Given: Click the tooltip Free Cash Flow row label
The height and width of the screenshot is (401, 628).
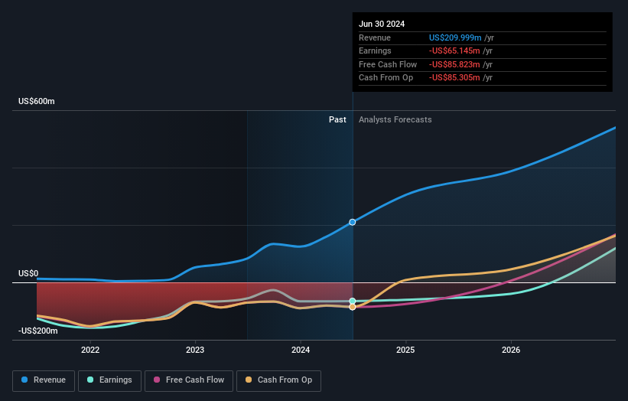Looking at the screenshot, I should [388, 64].
